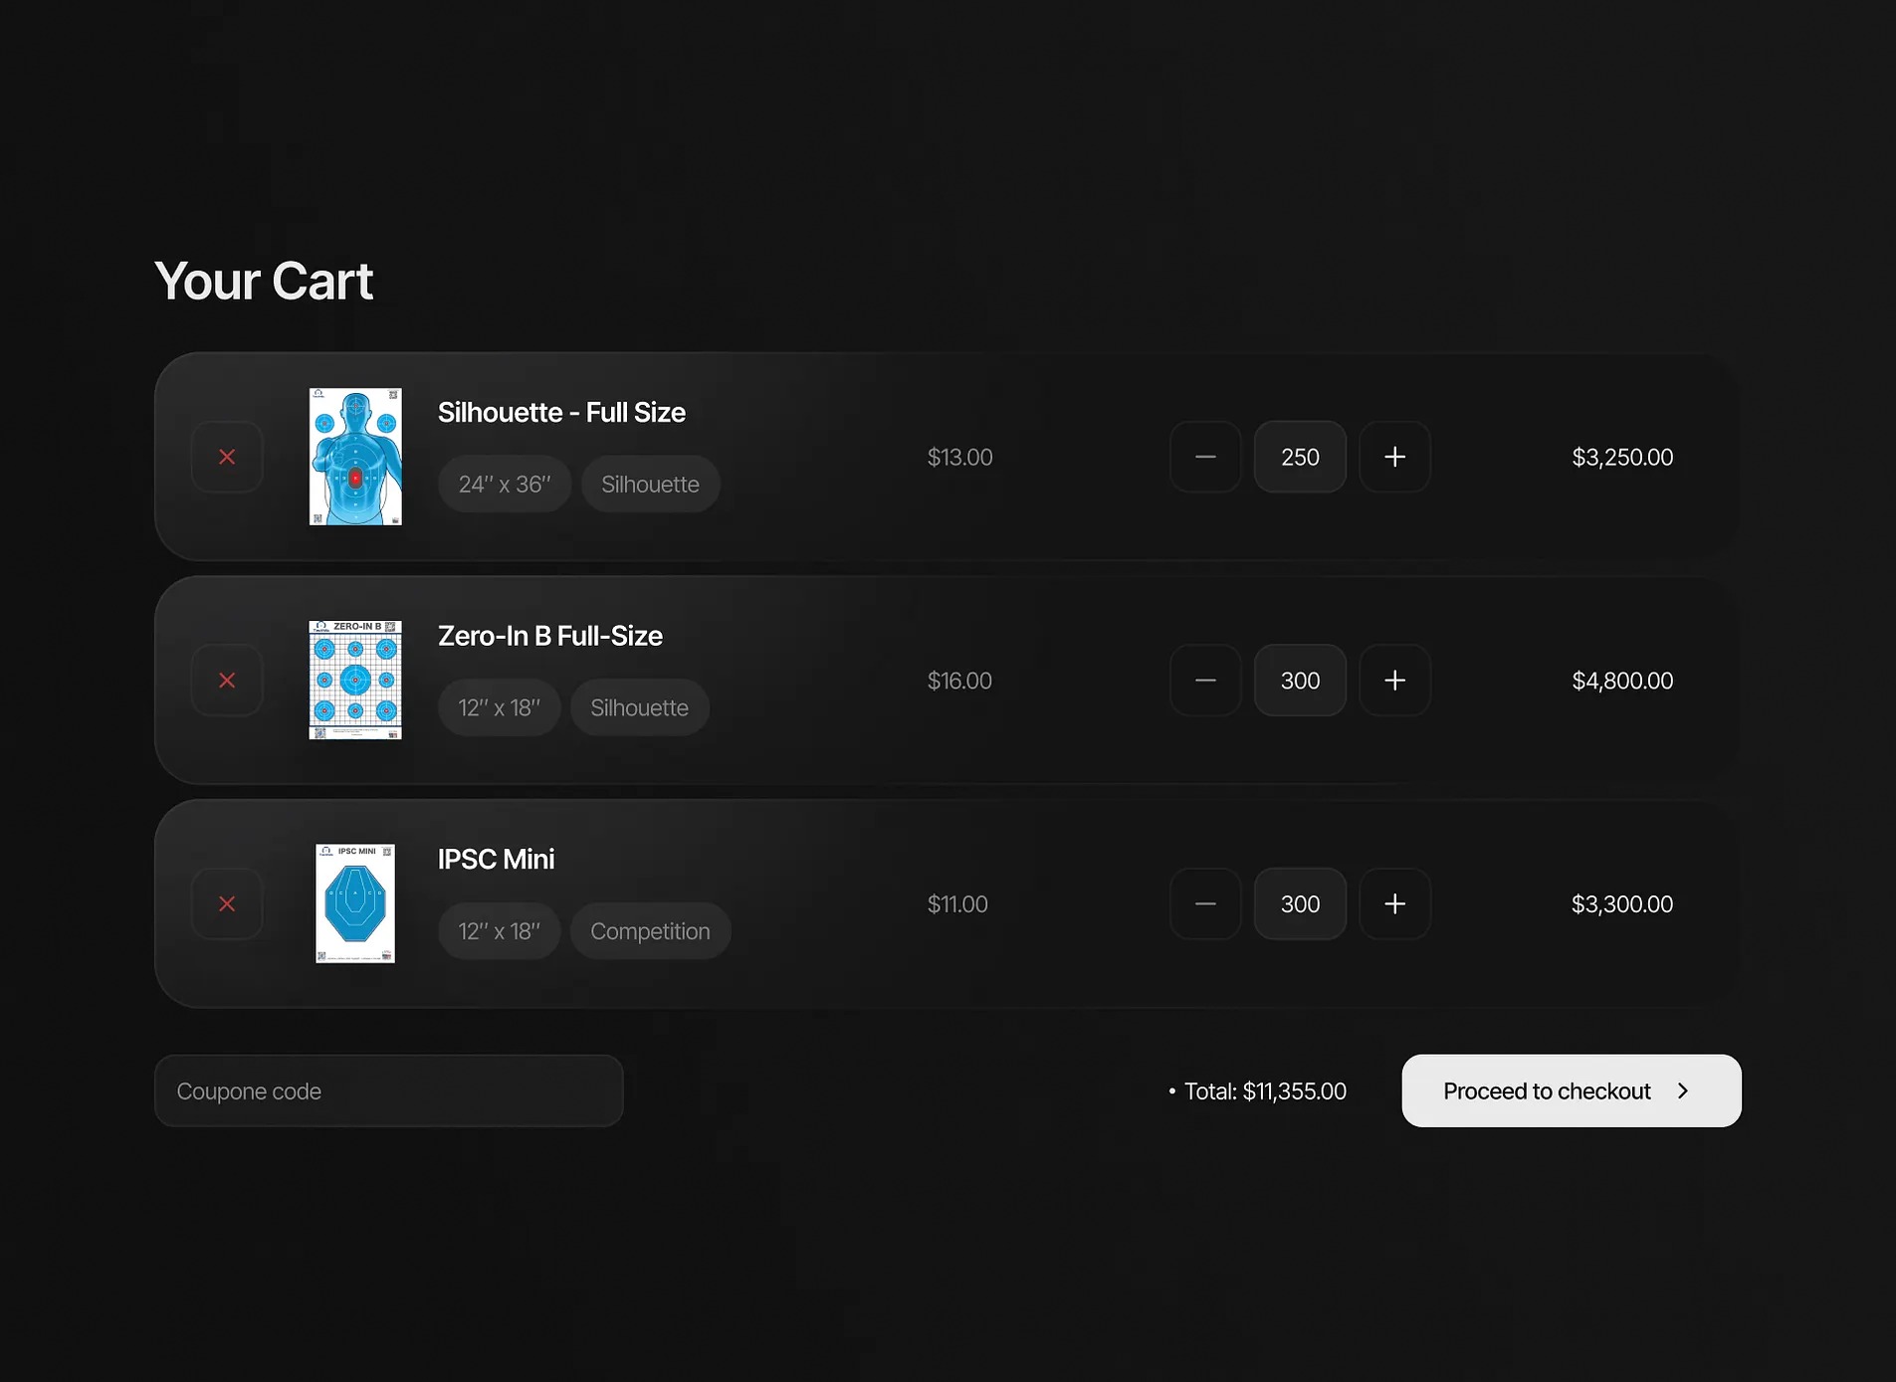The image size is (1896, 1382).
Task: Remove Zero-In B Full-Size item
Action: click(227, 681)
